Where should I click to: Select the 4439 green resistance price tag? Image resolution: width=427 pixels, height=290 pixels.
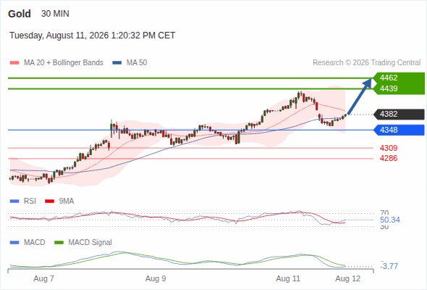coord(399,88)
